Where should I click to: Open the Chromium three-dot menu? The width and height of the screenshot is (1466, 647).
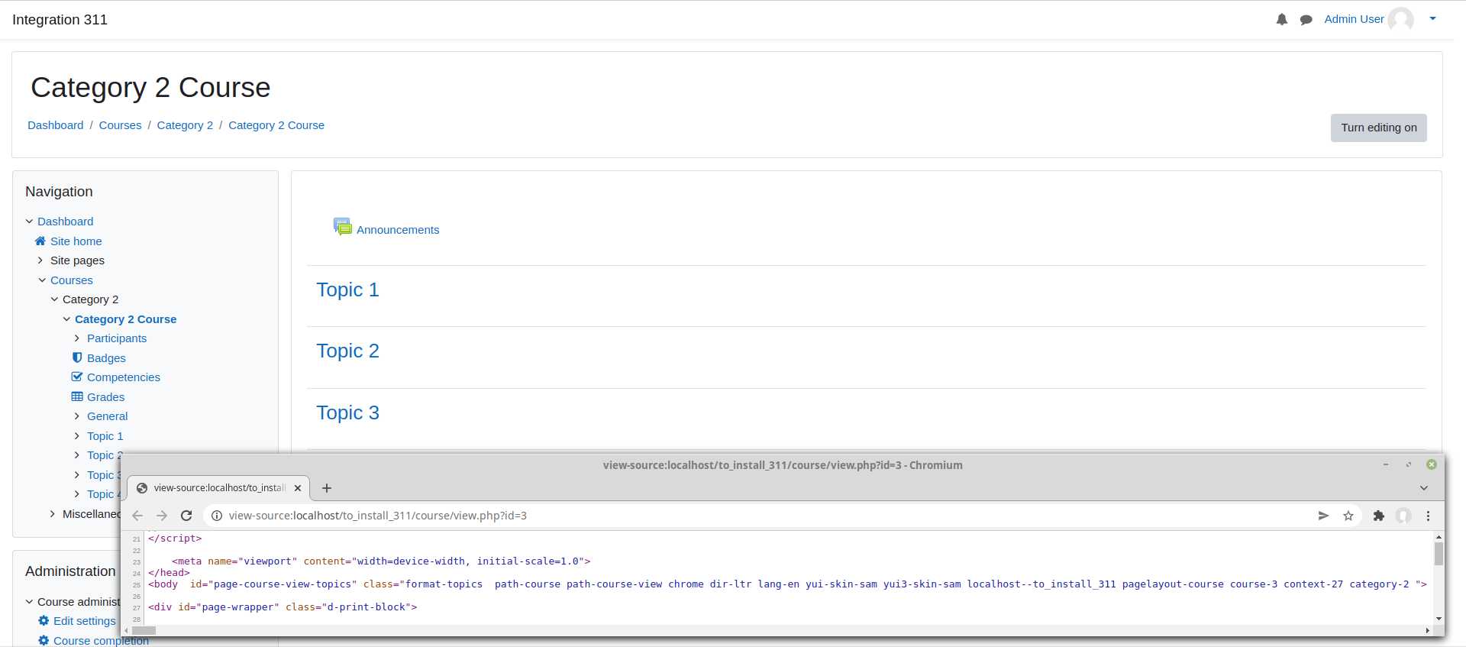pyautogui.click(x=1428, y=516)
